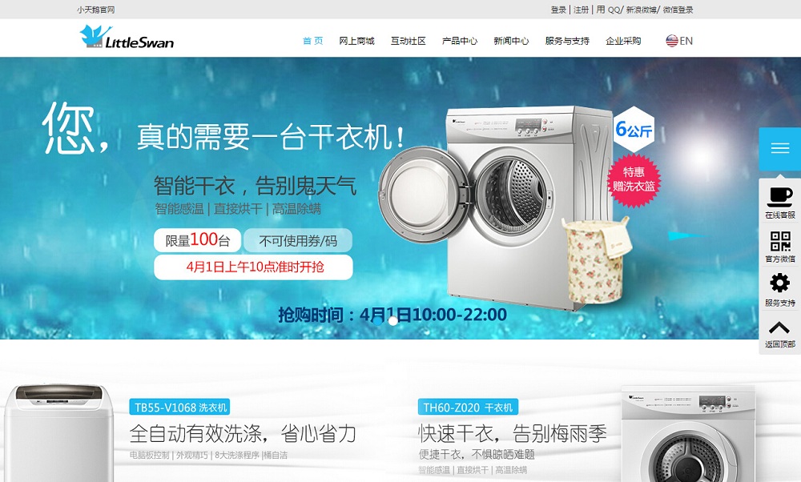801x482 pixels.
Task: Switch language via the US flag EN icon
Action: [679, 41]
